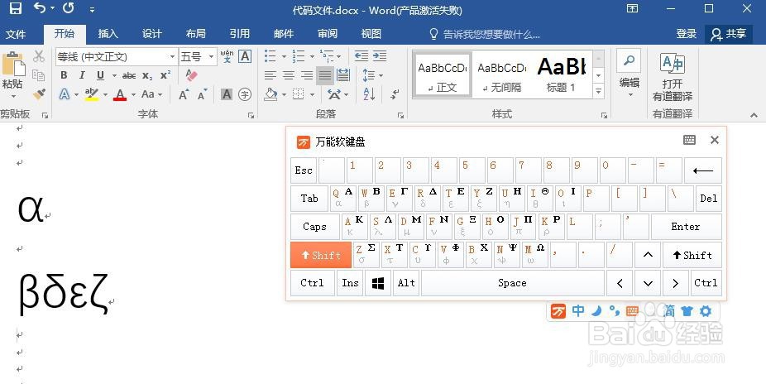Viewport: 766px width, 384px height.
Task: Toggle Italic formatting
Action: (x=82, y=75)
